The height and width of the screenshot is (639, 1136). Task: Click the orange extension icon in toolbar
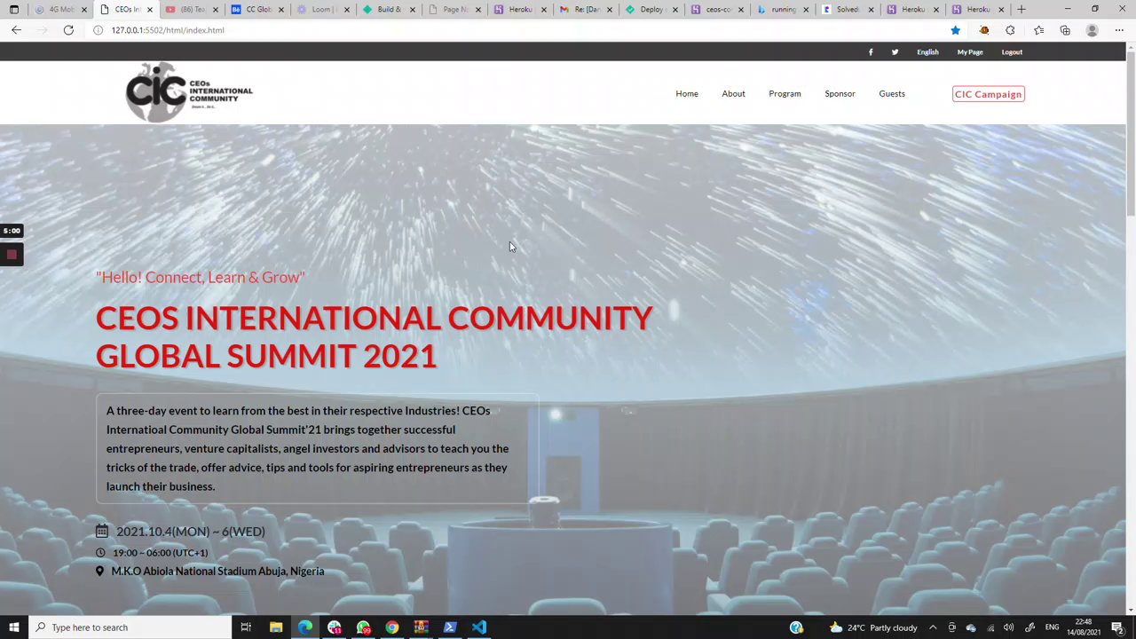tap(983, 30)
